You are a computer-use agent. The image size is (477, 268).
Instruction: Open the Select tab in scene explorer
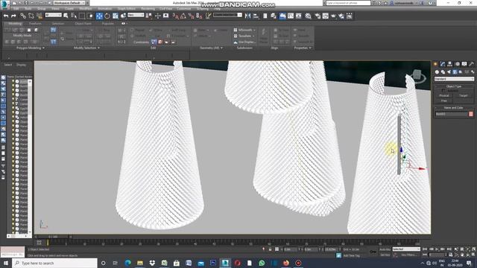click(8, 65)
